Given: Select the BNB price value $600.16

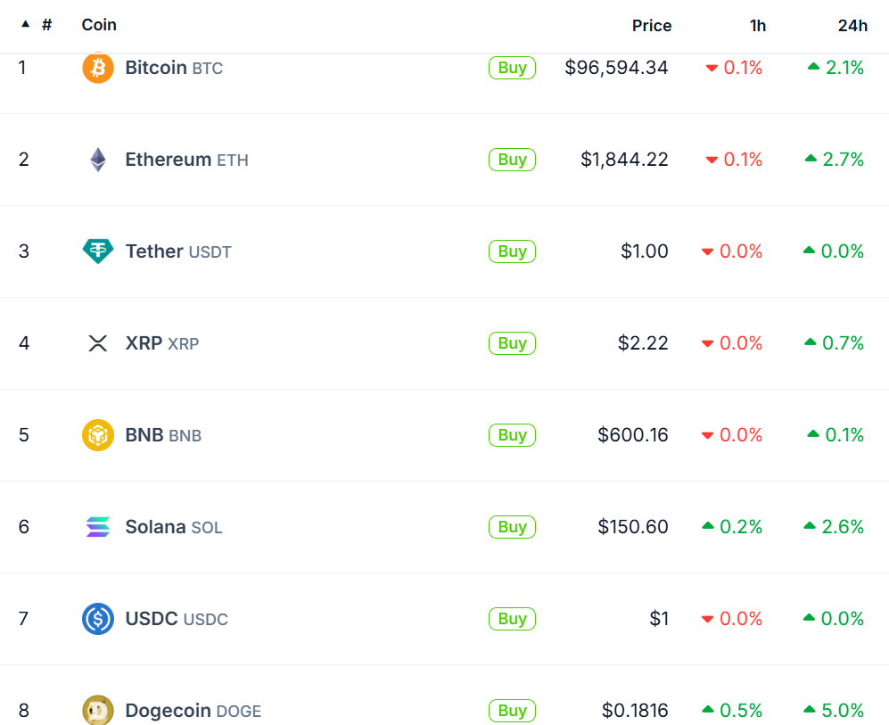Looking at the screenshot, I should (632, 435).
